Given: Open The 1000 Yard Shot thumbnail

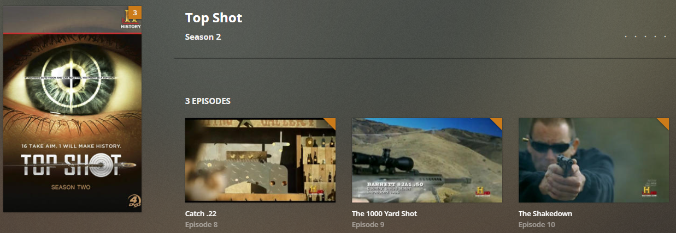Looking at the screenshot, I should click(x=427, y=161).
